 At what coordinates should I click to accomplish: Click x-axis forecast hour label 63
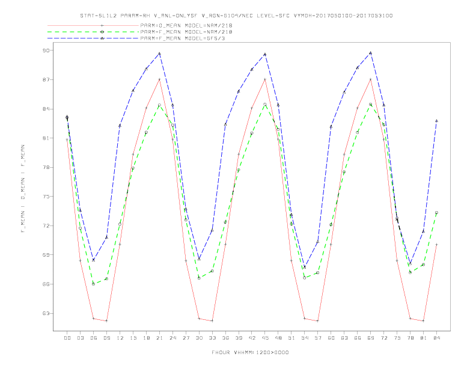[344, 338]
